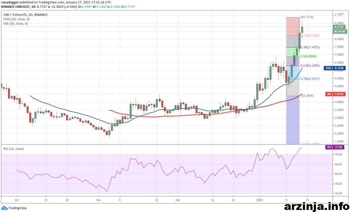Select the 0.5 (6.8840) Fibonacci level label

[x=308, y=56]
